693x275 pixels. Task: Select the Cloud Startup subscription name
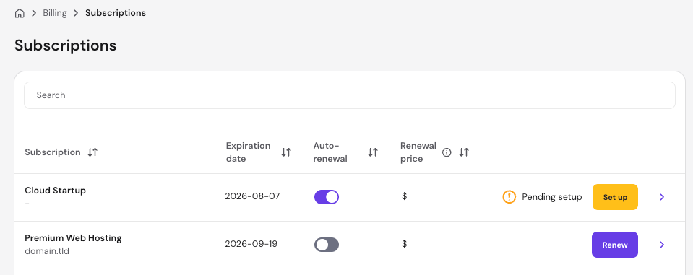[x=55, y=191]
